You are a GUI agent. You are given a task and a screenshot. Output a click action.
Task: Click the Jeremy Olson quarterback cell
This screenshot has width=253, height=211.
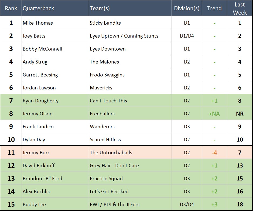(37, 114)
